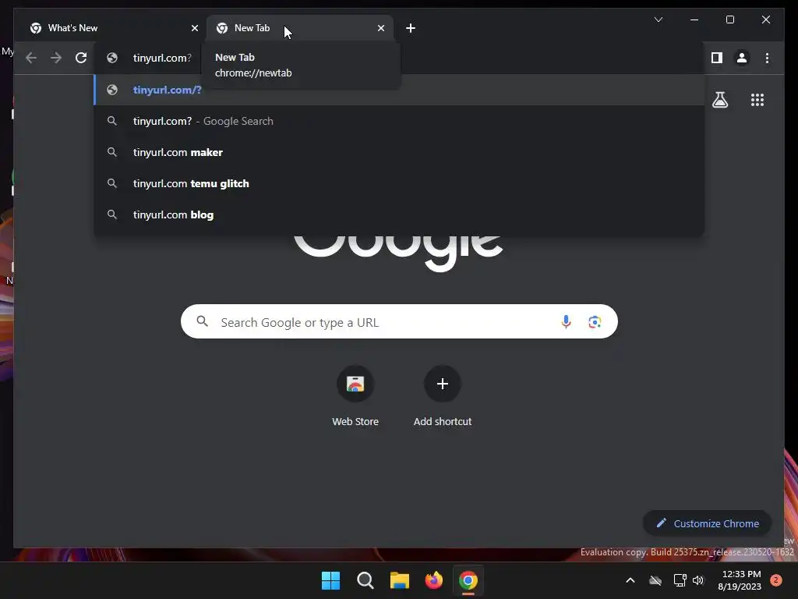798x599 pixels.
Task: Launch Firefox from the taskbar
Action: tap(433, 580)
